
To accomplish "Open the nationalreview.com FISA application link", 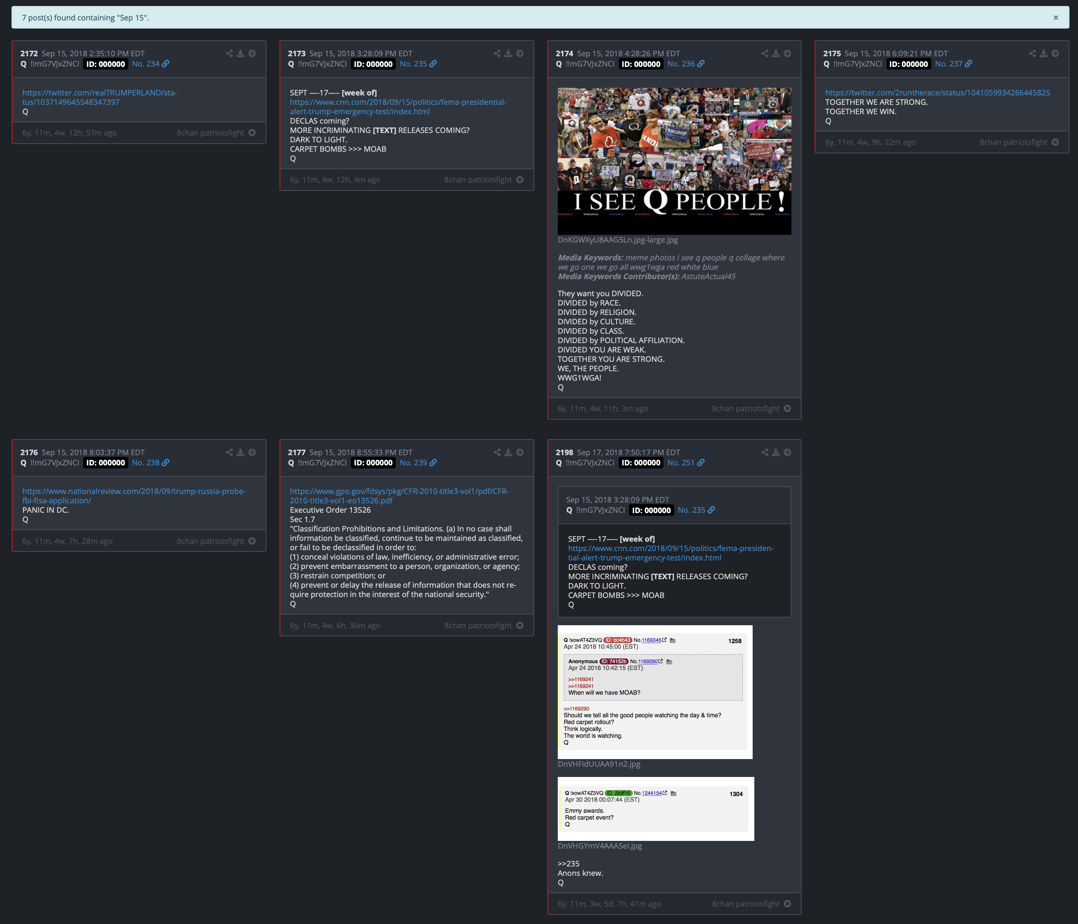I will tap(134, 496).
